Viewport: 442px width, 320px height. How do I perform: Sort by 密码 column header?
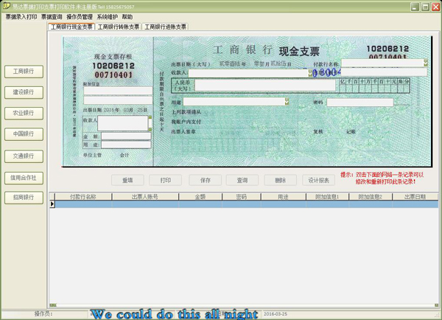tap(242, 197)
